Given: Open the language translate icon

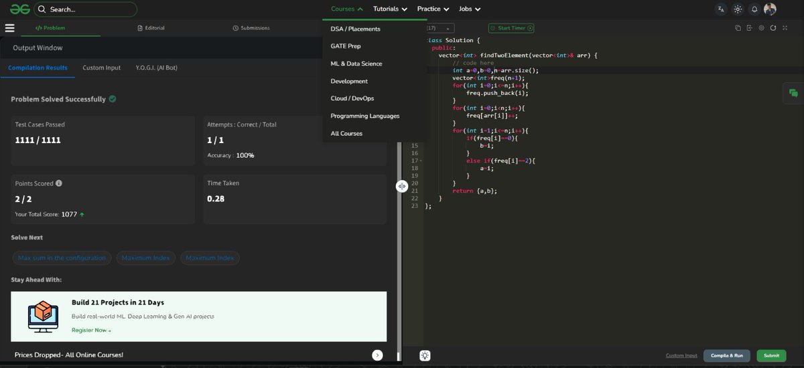Looking at the screenshot, I should pos(720,9).
